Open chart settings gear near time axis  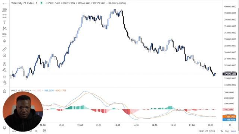pyautogui.click(x=230, y=125)
